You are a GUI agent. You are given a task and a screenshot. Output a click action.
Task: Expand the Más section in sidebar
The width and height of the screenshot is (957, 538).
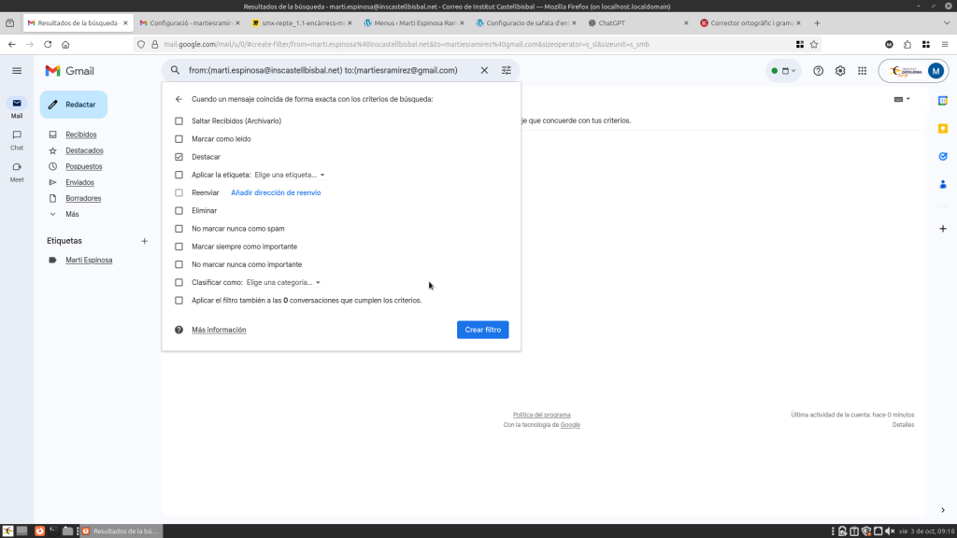click(x=72, y=214)
